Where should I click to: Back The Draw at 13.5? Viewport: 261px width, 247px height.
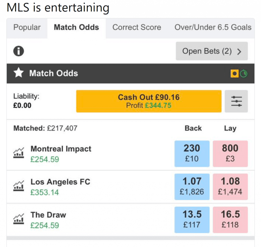click(x=192, y=219)
